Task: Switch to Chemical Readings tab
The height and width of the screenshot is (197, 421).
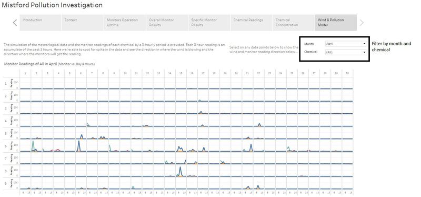Action: click(x=252, y=23)
